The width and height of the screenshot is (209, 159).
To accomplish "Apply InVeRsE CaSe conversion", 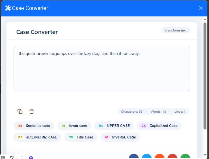I will pyautogui.click(x=120, y=137).
